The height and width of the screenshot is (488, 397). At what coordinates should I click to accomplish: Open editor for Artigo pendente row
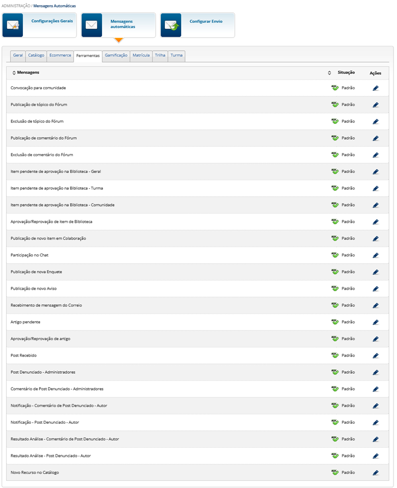376,322
